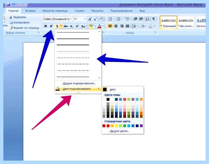The height and width of the screenshot is (164, 209).
Task: Open Цвет подчеркивания submenu
Action: [78, 89]
